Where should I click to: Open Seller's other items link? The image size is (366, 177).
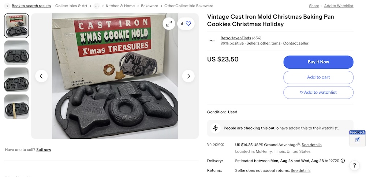click(x=264, y=43)
